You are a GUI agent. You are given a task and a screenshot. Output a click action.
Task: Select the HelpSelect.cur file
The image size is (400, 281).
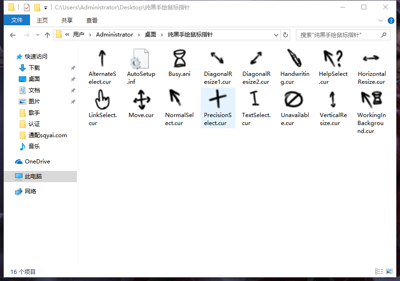(333, 67)
